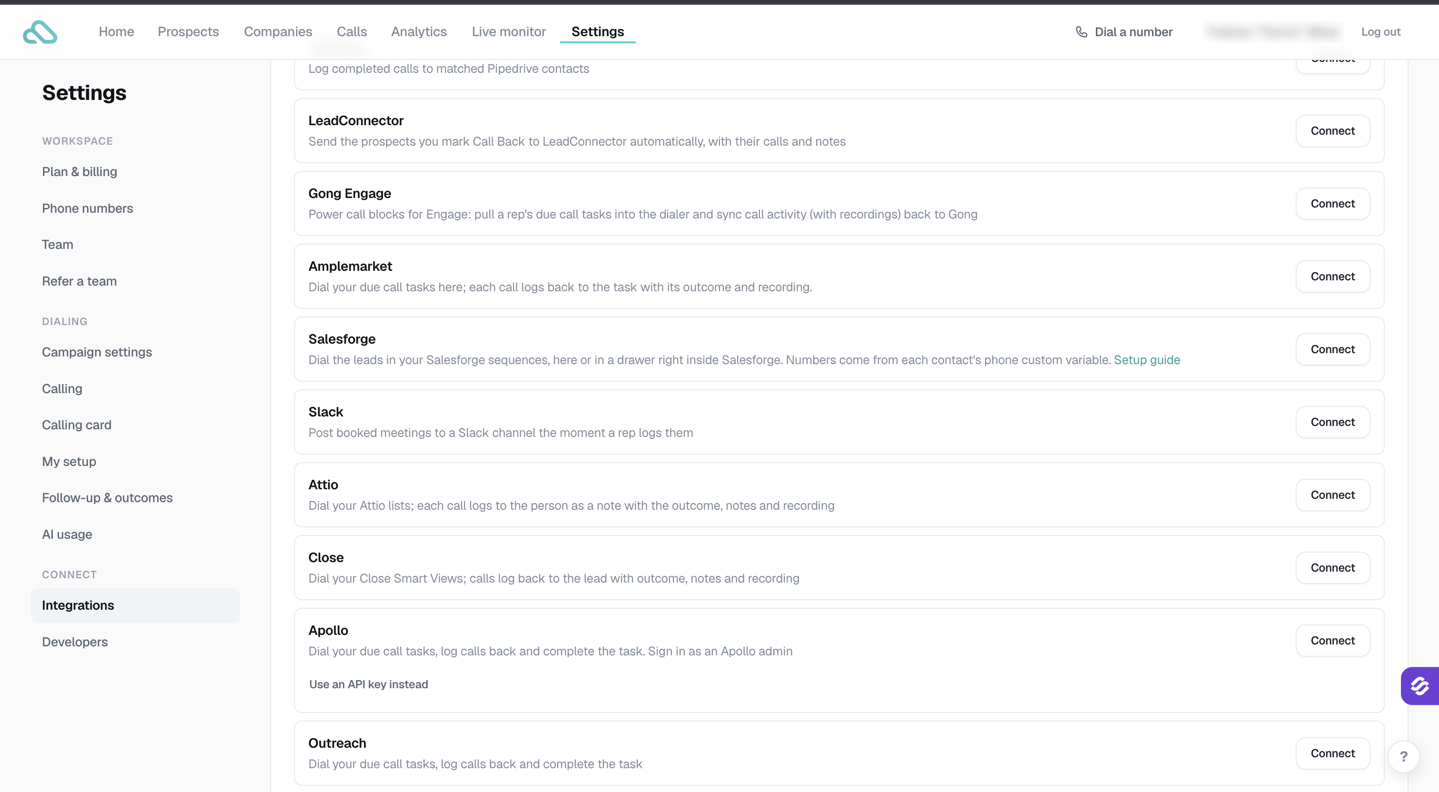1439x792 pixels.
Task: Click Use an API key instead
Action: click(x=369, y=684)
